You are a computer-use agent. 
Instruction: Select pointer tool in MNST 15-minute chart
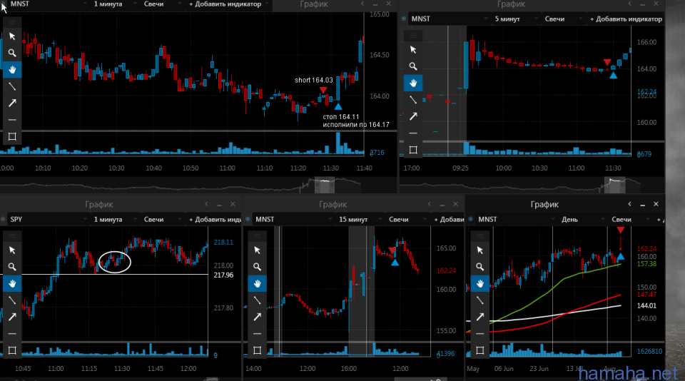(257, 250)
